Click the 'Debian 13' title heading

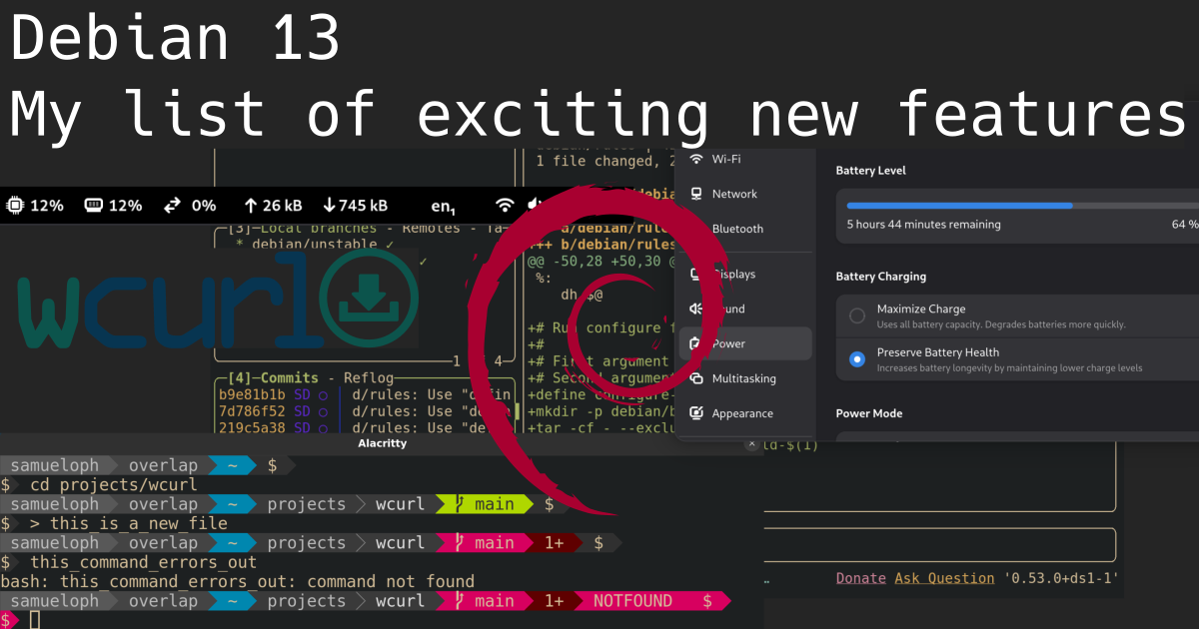pos(176,38)
